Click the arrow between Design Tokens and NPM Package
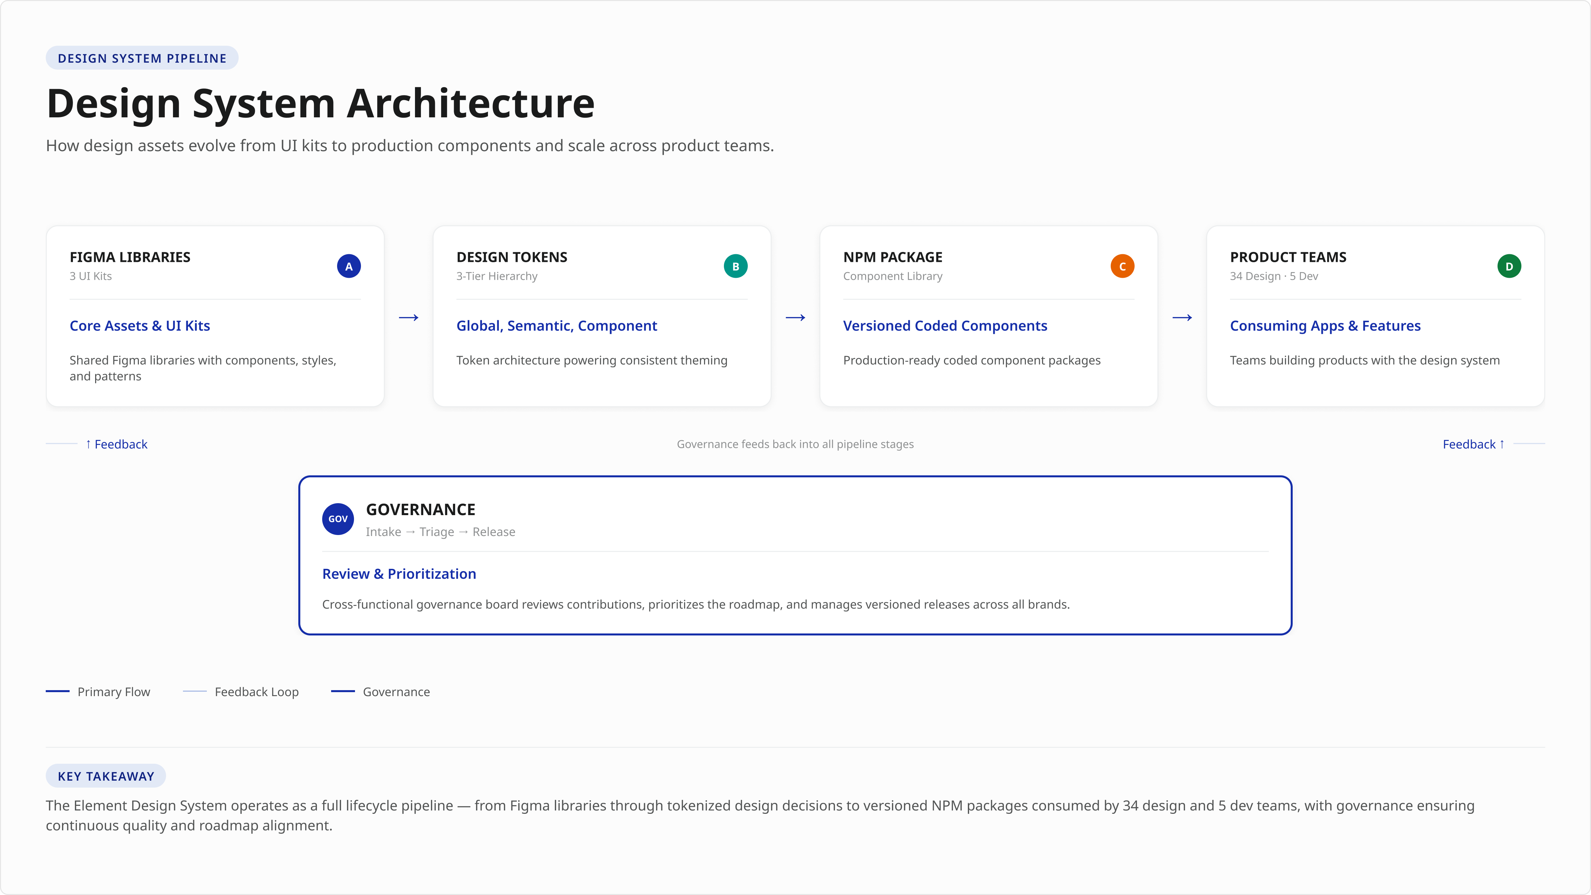Image resolution: width=1591 pixels, height=895 pixels. [x=795, y=317]
